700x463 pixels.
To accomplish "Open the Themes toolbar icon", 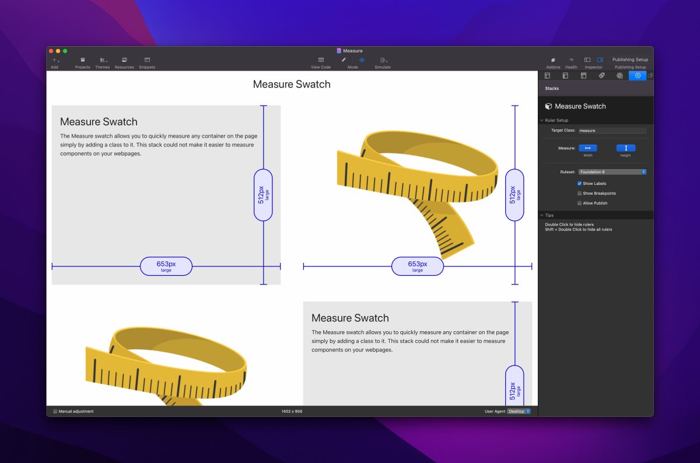I will click(x=103, y=60).
